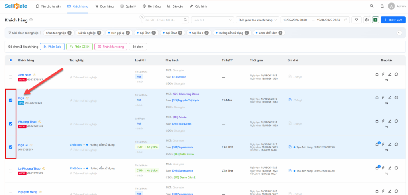Open the Hệ thống menu

(x=151, y=6)
